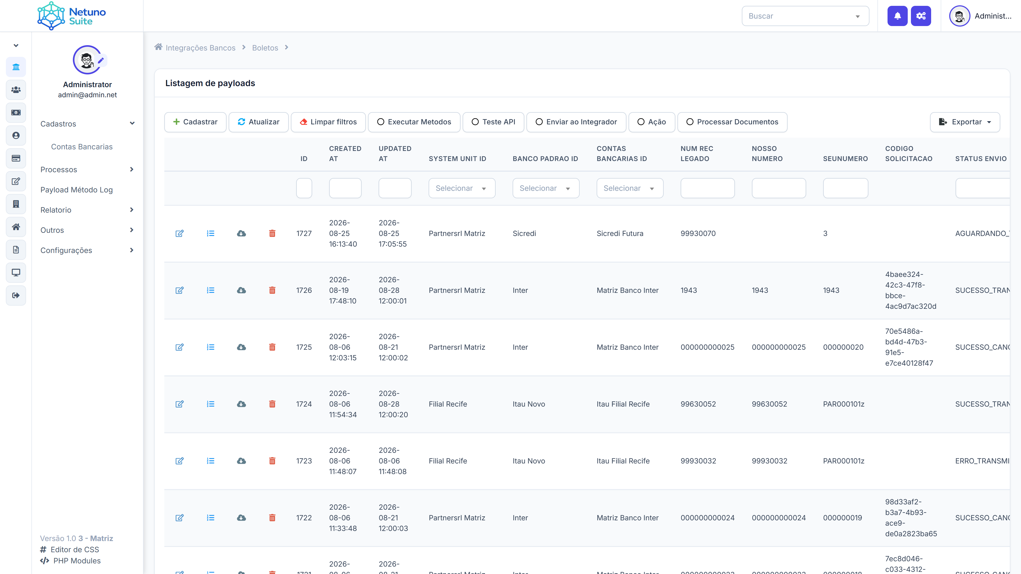Delete payload row 1724
This screenshot has height=574, width=1021.
[x=272, y=404]
